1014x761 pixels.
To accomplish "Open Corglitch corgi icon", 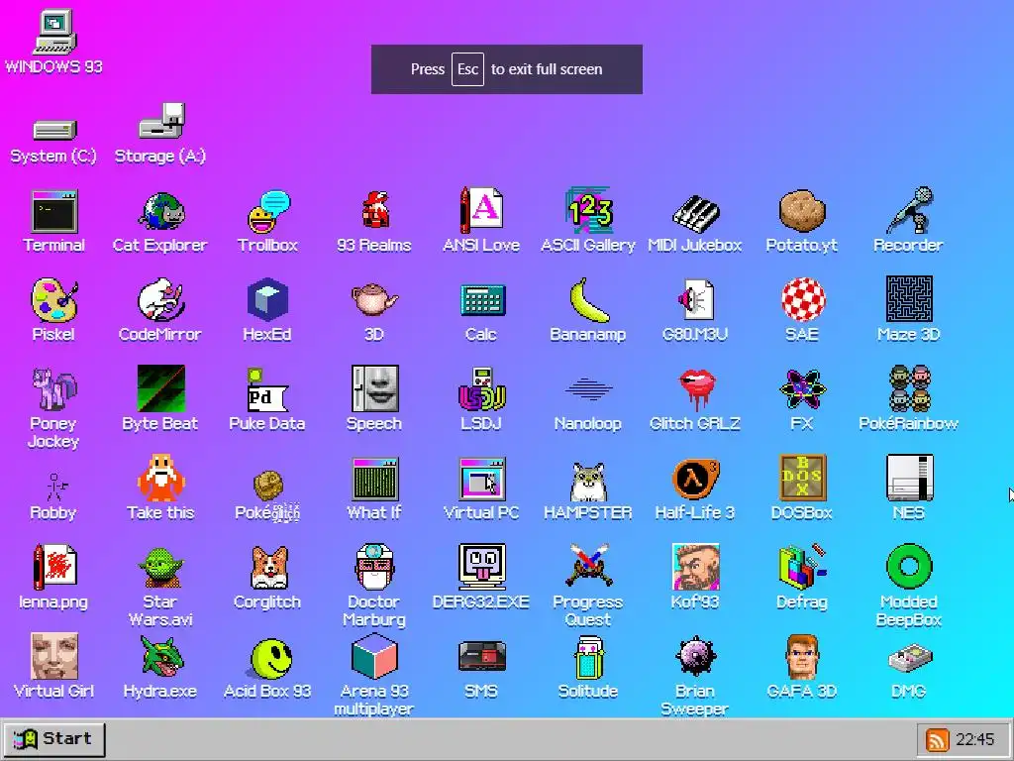I will pyautogui.click(x=267, y=568).
